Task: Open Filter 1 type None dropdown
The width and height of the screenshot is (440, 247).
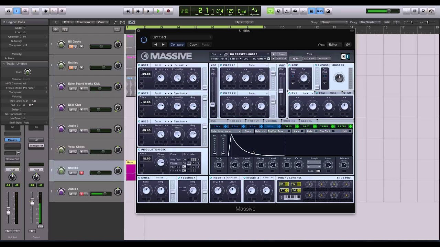Action: click(x=253, y=65)
